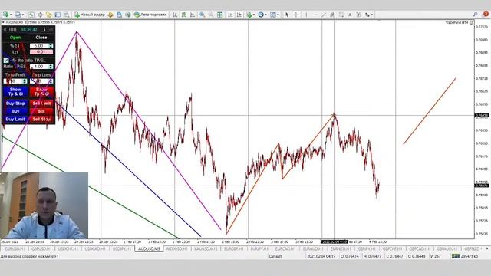This screenshot has width=491, height=276.
Task: Click the Lot input field
Action: pyautogui.click(x=41, y=51)
